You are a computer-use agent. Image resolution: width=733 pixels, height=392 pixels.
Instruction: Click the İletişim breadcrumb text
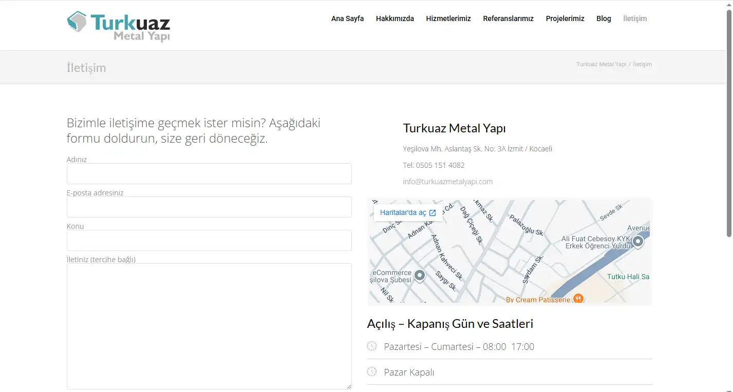(643, 64)
